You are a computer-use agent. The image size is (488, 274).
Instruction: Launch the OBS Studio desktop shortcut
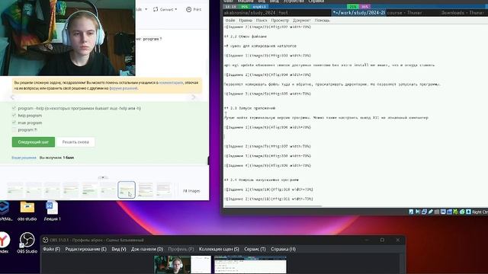[27, 243]
